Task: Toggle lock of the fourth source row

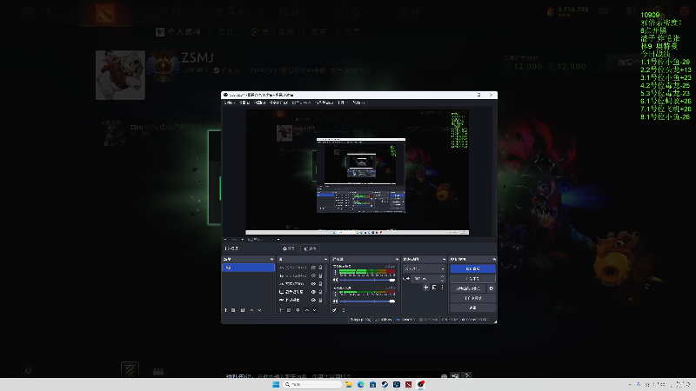Action: click(x=320, y=292)
